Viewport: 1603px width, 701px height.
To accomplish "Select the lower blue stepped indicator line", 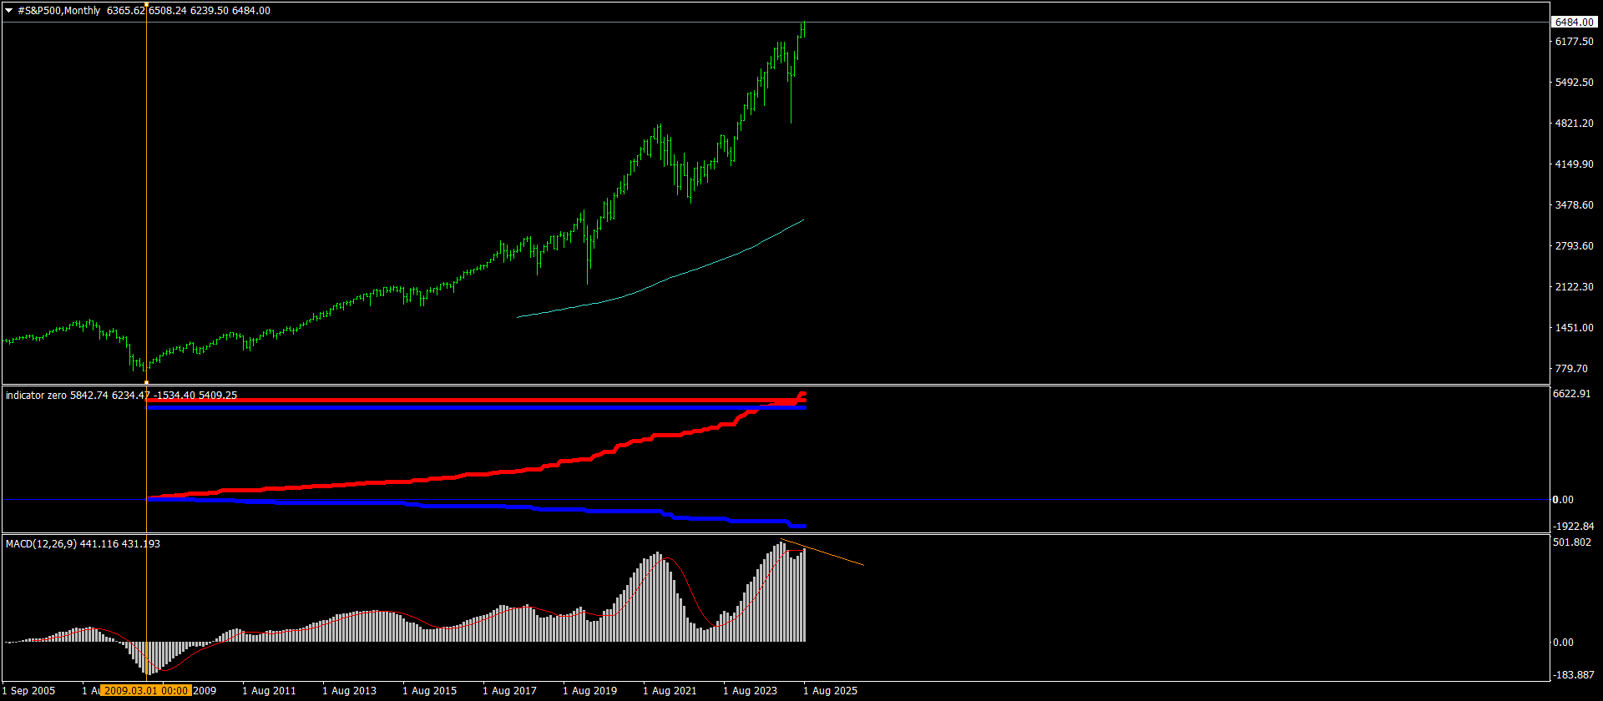I will pos(501,507).
